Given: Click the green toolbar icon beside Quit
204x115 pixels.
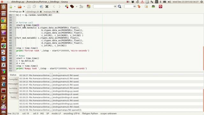Looking at the screenshot, I should (x=153, y=6).
